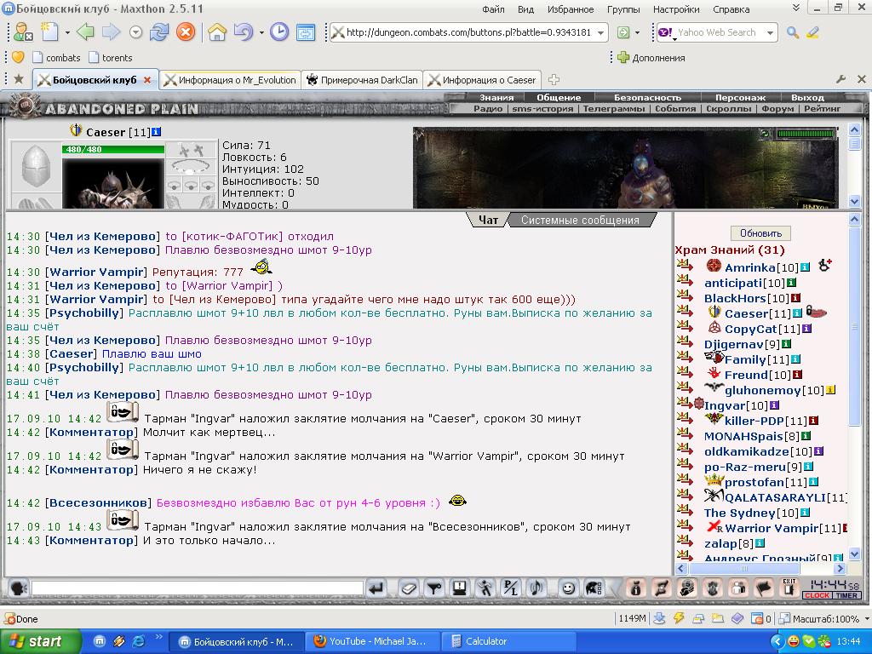This screenshot has height=654, width=872.
Task: Open the Настройки menu
Action: pos(676,9)
